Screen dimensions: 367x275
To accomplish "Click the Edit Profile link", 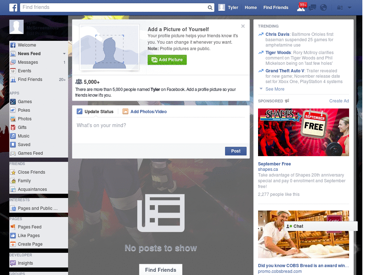I will (x=37, y=33).
